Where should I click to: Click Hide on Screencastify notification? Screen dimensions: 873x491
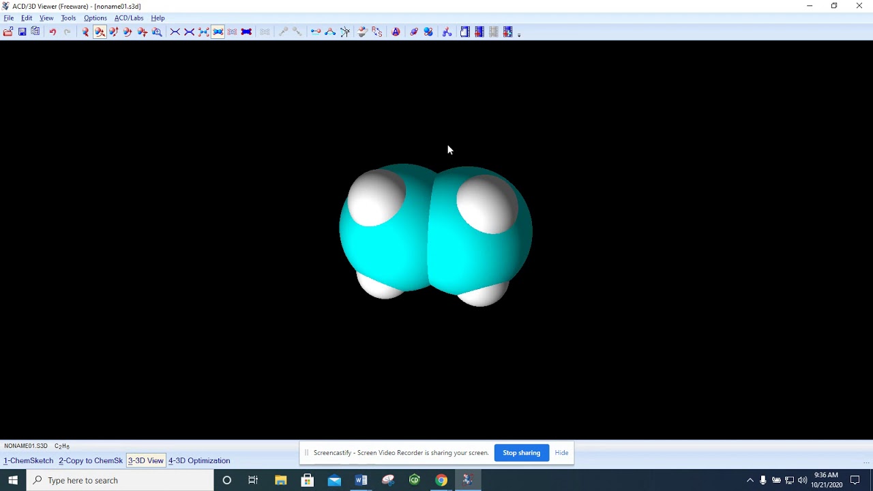pos(561,453)
